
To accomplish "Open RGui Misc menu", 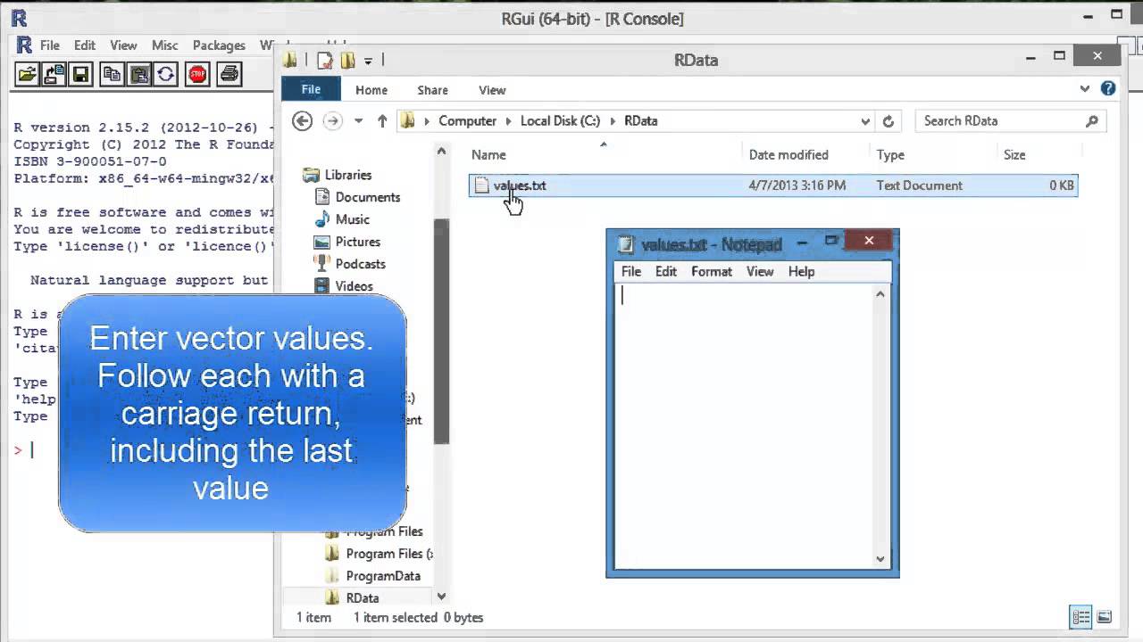I will (165, 45).
